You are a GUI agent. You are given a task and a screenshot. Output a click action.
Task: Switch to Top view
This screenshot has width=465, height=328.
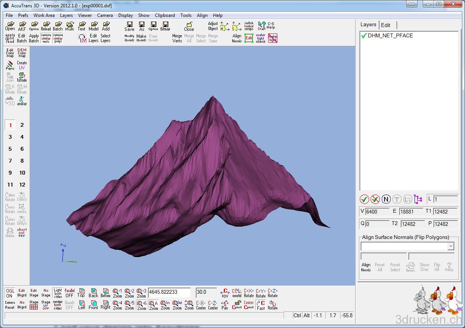81,293
